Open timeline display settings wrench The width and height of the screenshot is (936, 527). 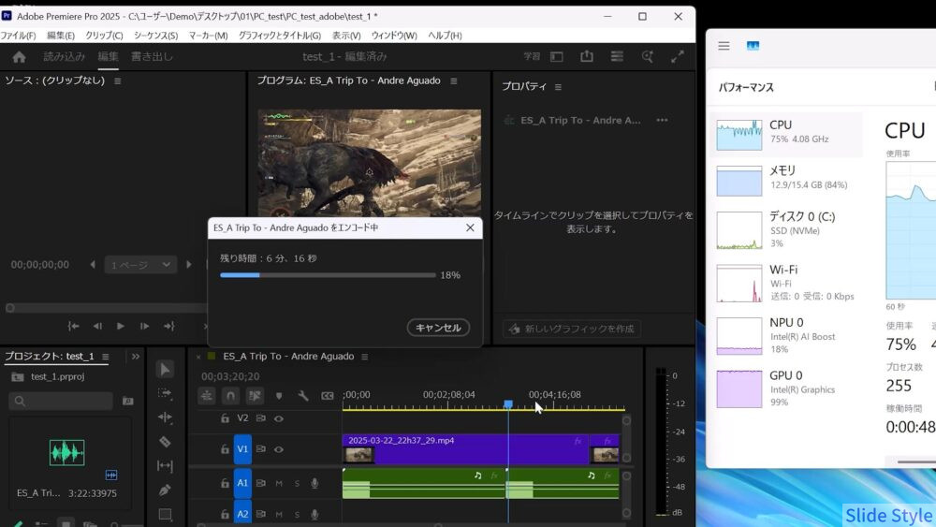303,396
